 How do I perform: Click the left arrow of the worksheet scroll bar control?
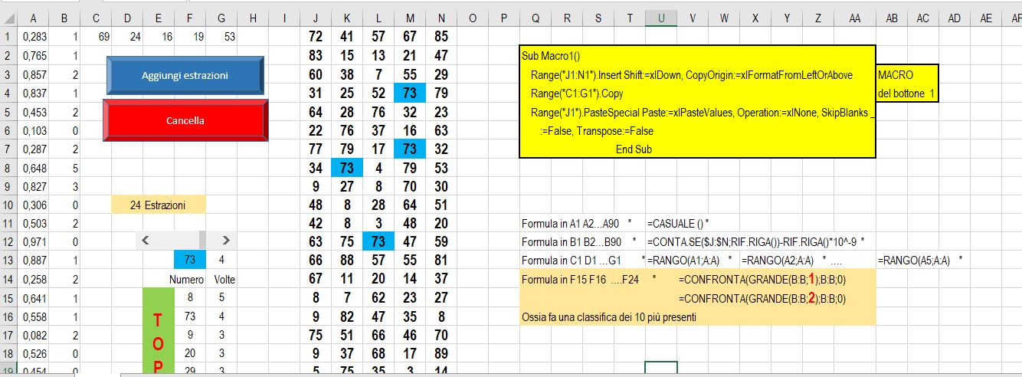(x=145, y=240)
